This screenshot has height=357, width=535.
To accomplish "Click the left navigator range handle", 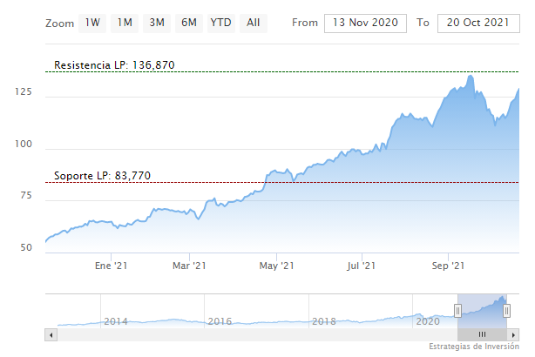I will pos(457,310).
